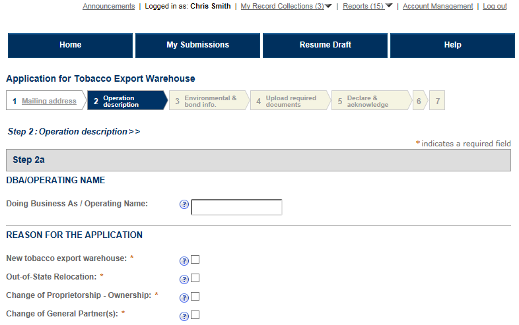Screen dimensions: 519x325
Task: Enable Change of Proprietorship - Ownership checkbox
Action: tap(195, 297)
